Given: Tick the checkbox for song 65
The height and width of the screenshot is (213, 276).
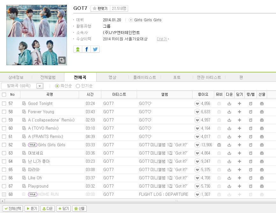Looking at the screenshot, I should coord(4,170).
